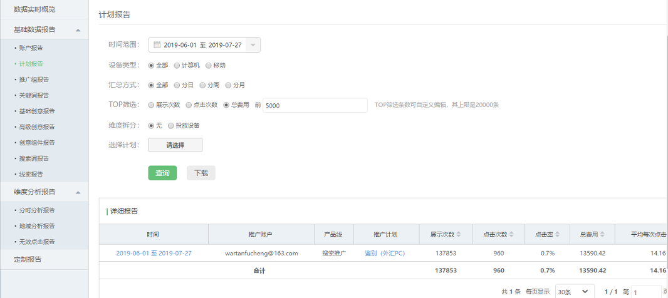Screen dimensions: 668x298
Task: Click the 推广账户 column header
Action: click(x=261, y=235)
